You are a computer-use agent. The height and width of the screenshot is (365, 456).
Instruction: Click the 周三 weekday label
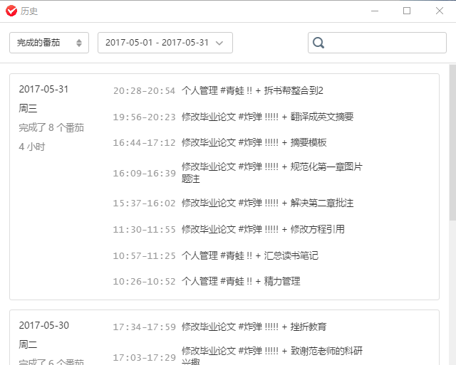coord(28,108)
